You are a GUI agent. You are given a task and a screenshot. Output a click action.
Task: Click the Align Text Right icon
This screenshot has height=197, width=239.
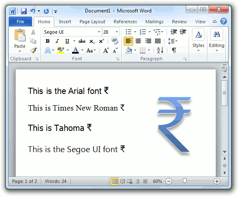(148, 41)
